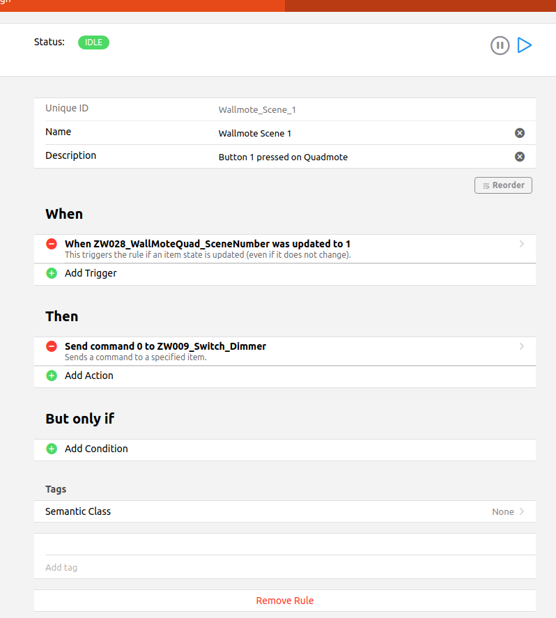Click the green plus beside Add Action

[52, 376]
